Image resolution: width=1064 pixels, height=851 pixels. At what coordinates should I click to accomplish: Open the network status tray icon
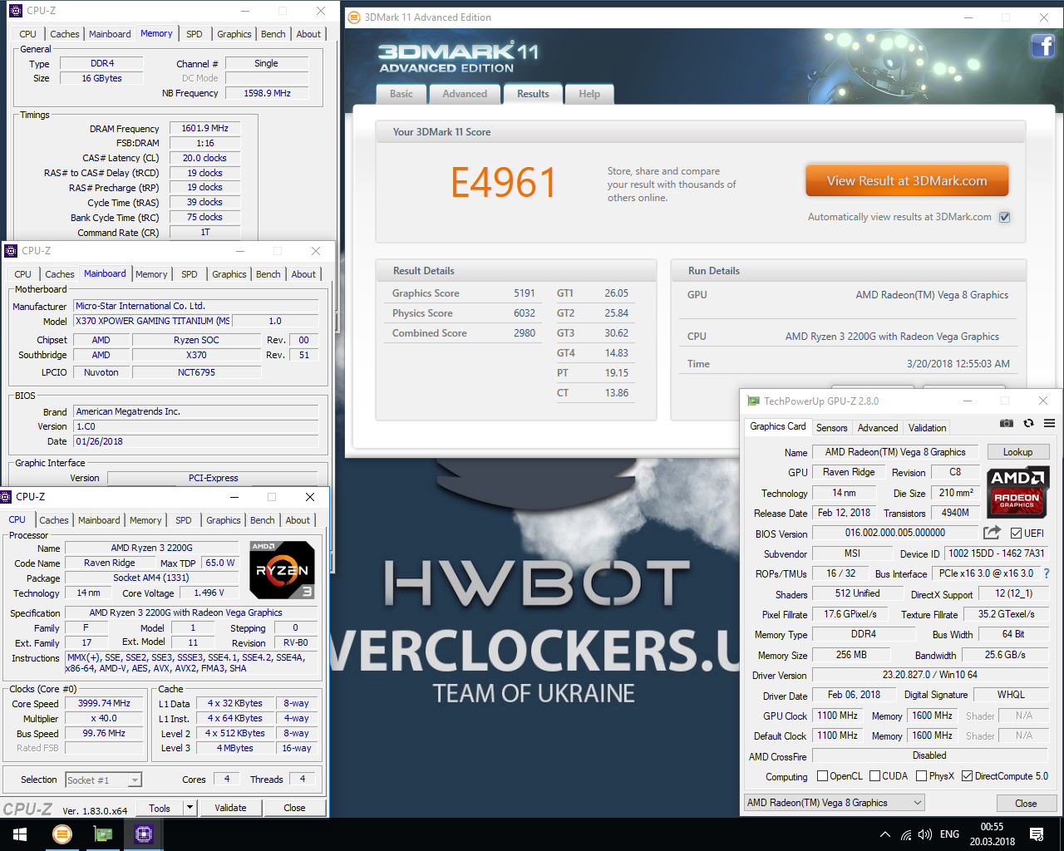905,834
